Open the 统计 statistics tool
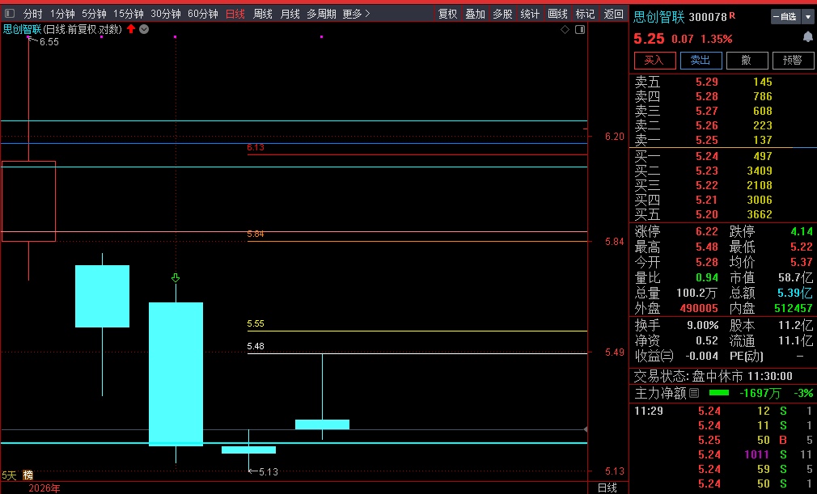The width and height of the screenshot is (817, 494). point(530,14)
